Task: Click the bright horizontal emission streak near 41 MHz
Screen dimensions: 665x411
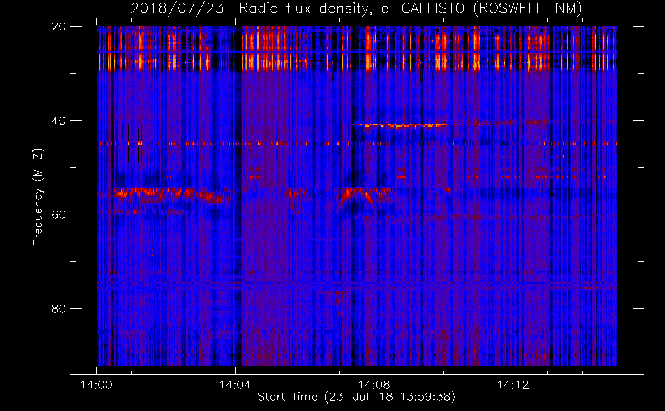Action: 399,125
